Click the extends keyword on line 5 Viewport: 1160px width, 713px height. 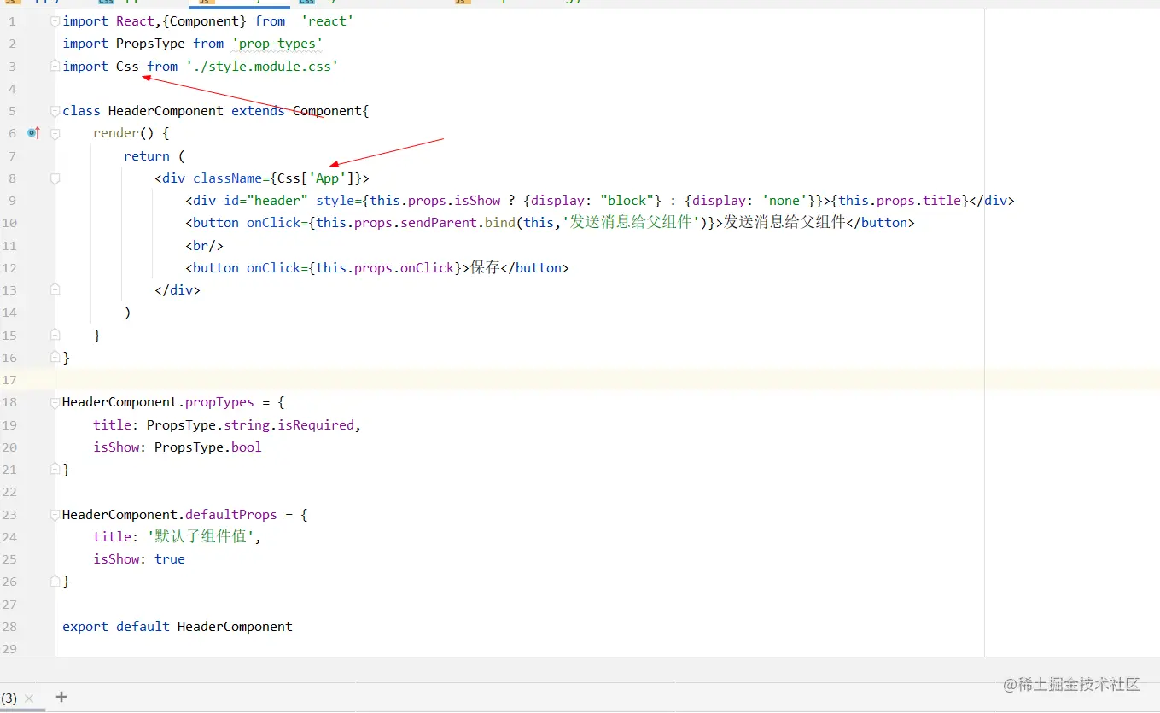(x=258, y=111)
